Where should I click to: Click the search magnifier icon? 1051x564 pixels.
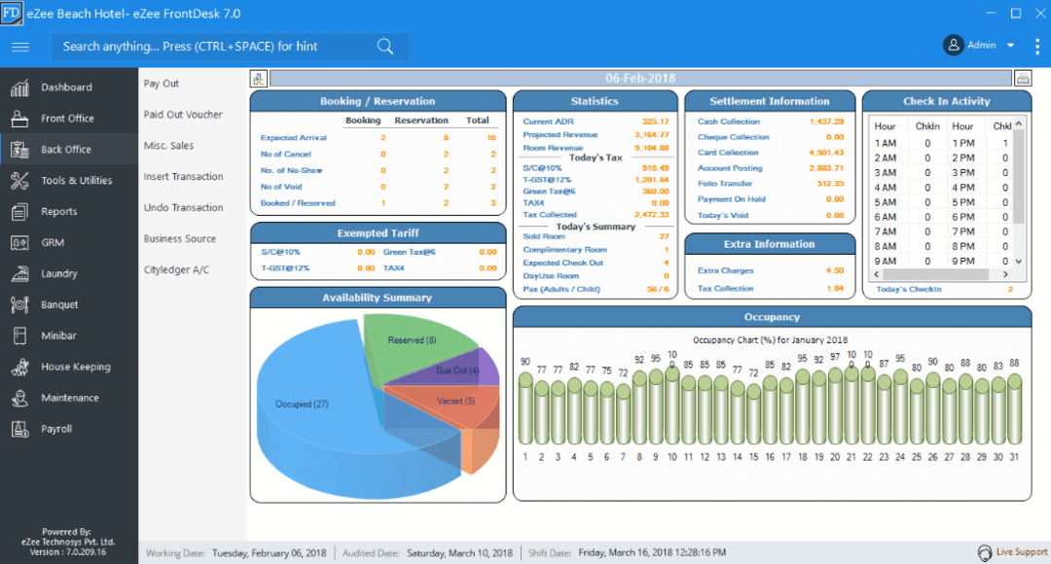coord(384,46)
